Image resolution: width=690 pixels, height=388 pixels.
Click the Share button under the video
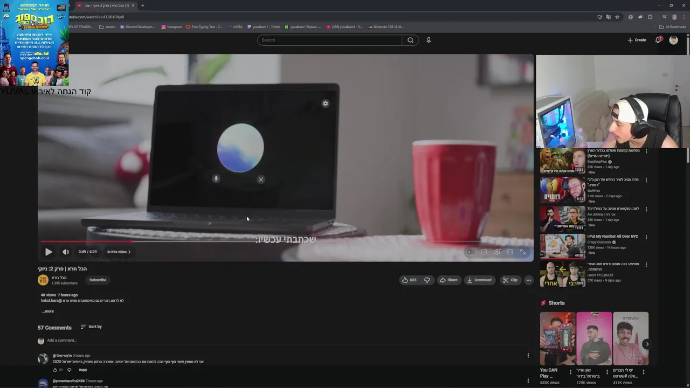[x=448, y=280]
